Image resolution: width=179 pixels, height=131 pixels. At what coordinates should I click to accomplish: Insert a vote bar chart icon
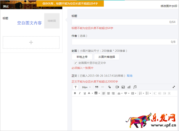[129, 87]
